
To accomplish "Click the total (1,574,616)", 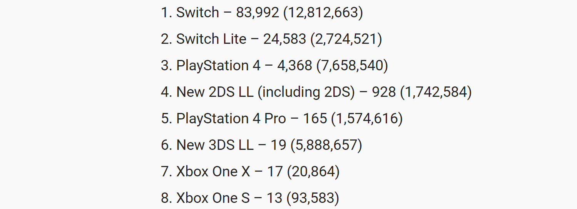I will (367, 119).
